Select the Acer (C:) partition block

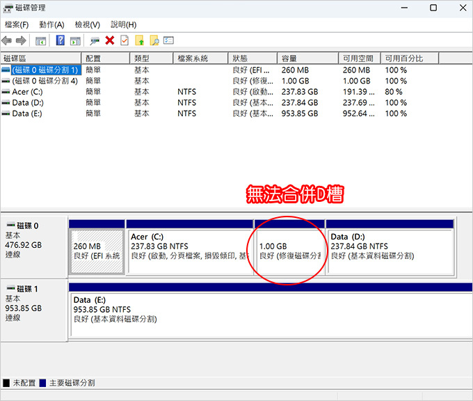click(x=190, y=252)
